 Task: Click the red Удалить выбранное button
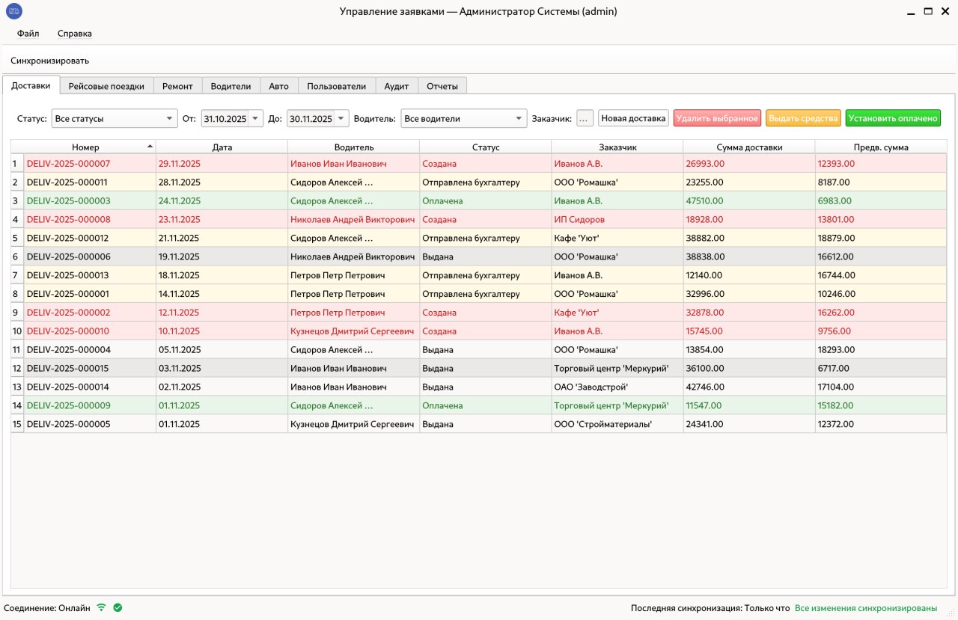pos(718,118)
